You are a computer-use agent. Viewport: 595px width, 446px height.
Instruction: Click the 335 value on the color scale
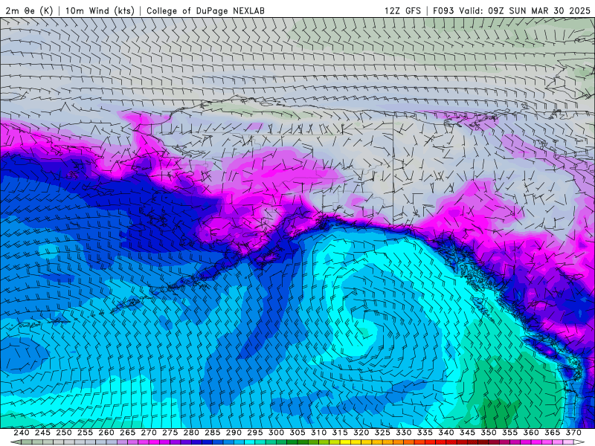pos(425,433)
